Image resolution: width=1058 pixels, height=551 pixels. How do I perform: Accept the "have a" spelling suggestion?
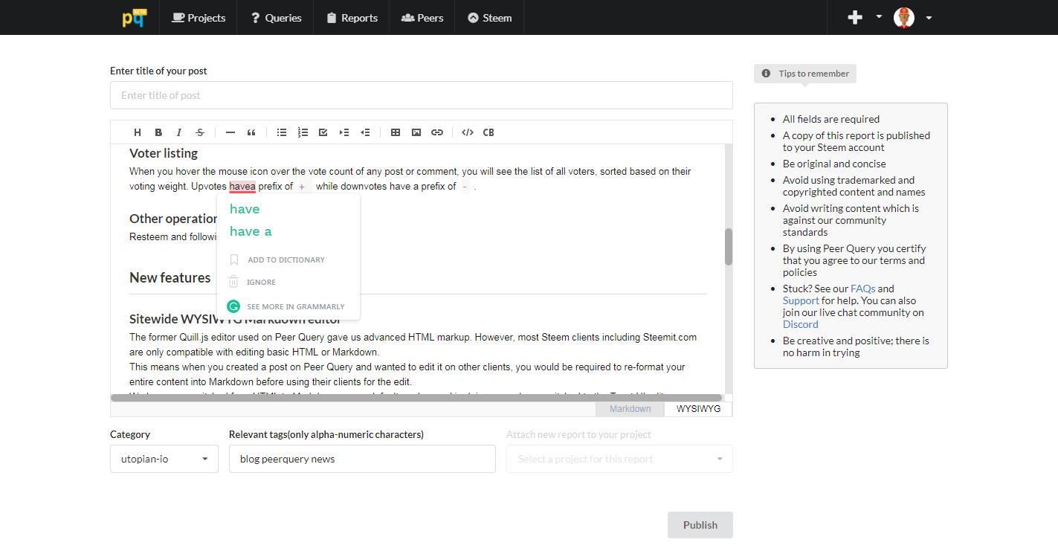(x=251, y=231)
